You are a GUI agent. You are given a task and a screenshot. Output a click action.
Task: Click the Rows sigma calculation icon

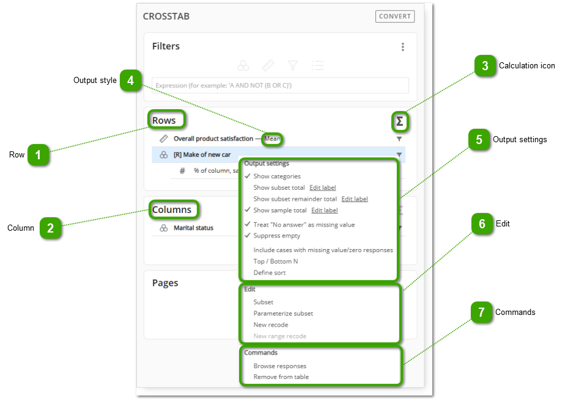pyautogui.click(x=400, y=121)
